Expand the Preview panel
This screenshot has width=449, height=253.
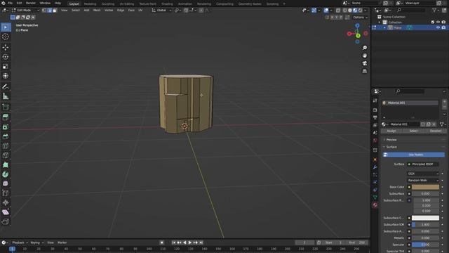391,140
